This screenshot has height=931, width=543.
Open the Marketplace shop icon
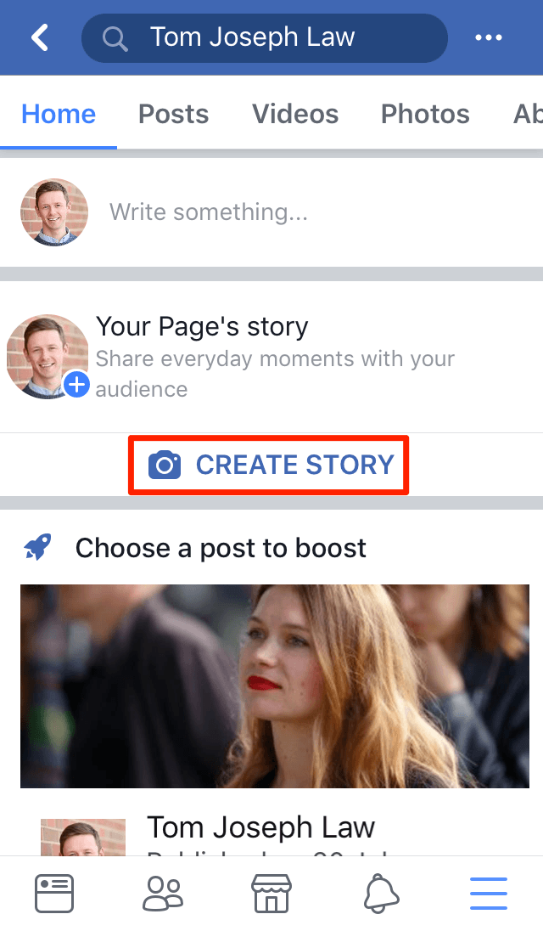(x=271, y=893)
